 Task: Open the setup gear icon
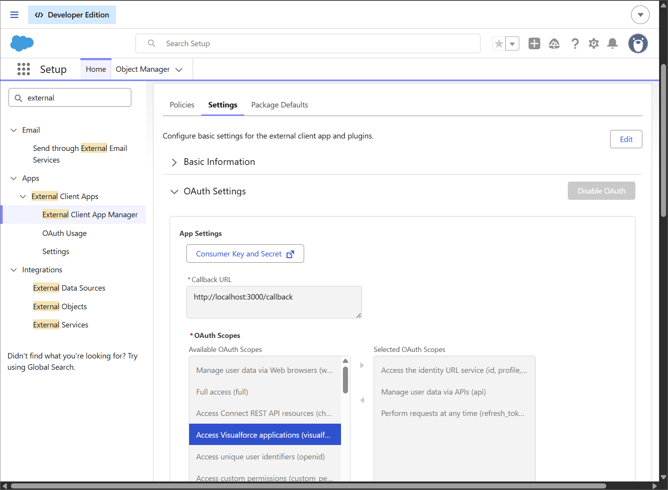594,43
